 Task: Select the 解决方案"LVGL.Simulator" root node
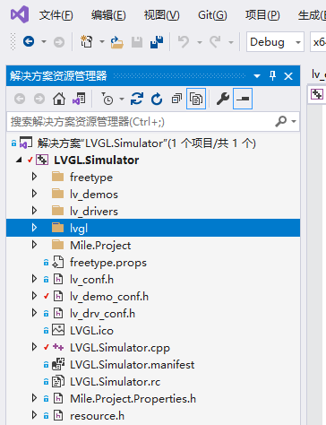[147, 143]
